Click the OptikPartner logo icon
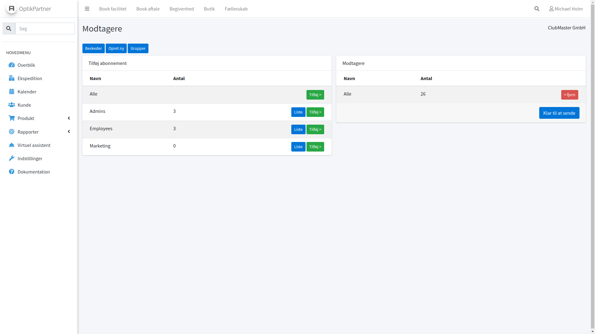Image resolution: width=595 pixels, height=334 pixels. pos(11,8)
